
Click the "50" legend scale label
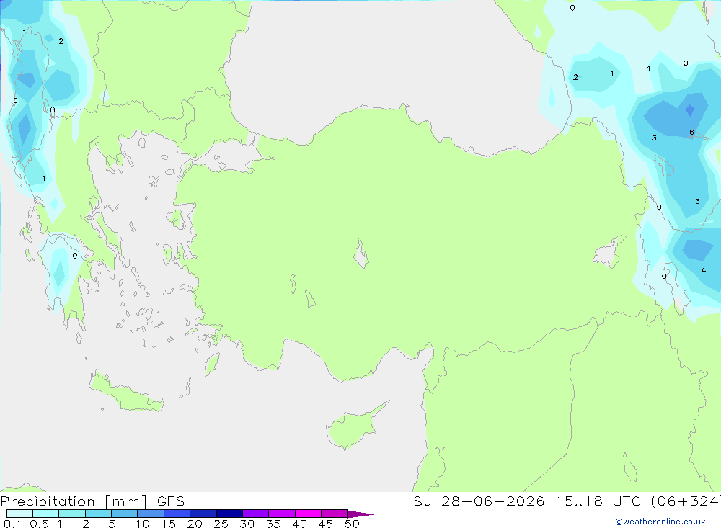(353, 524)
